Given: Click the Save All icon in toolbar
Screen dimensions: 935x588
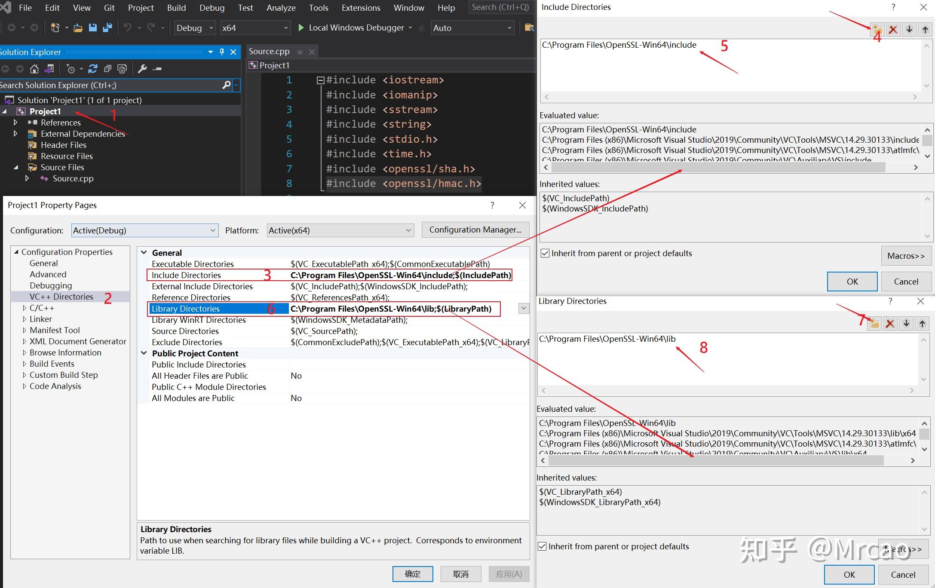Looking at the screenshot, I should 107,28.
